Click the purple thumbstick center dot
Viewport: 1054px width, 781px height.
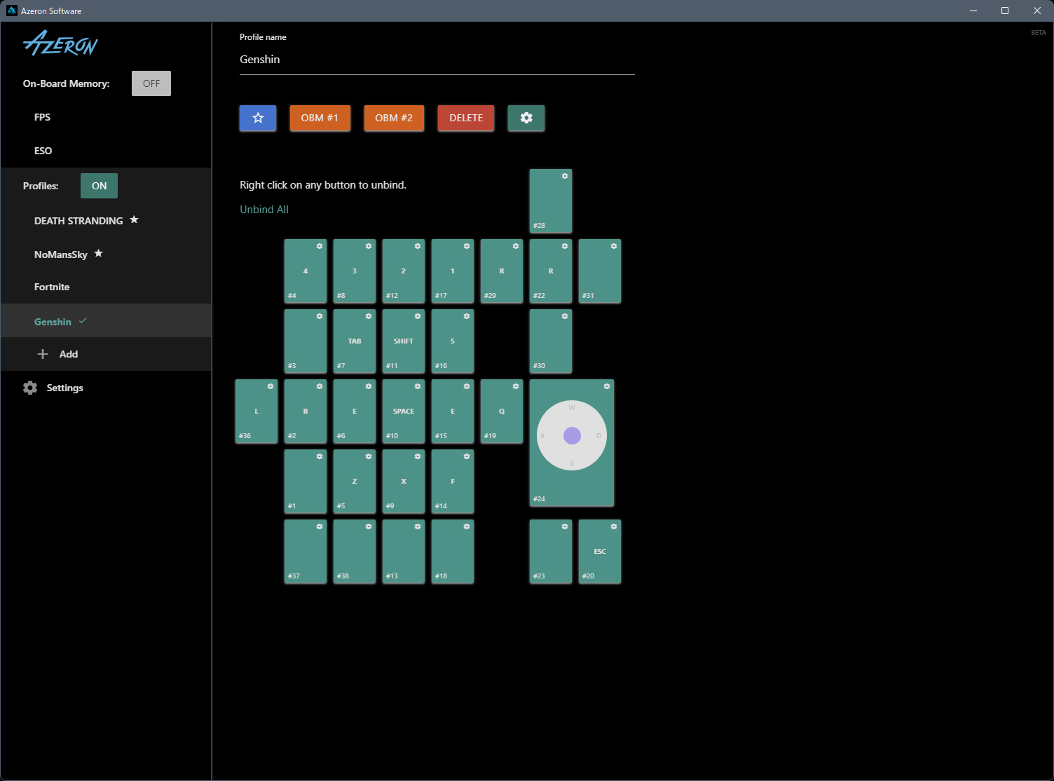pos(572,435)
